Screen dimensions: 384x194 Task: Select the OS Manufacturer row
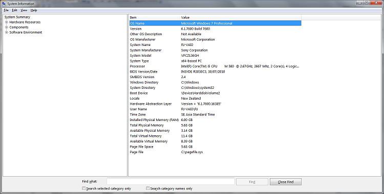[215, 39]
